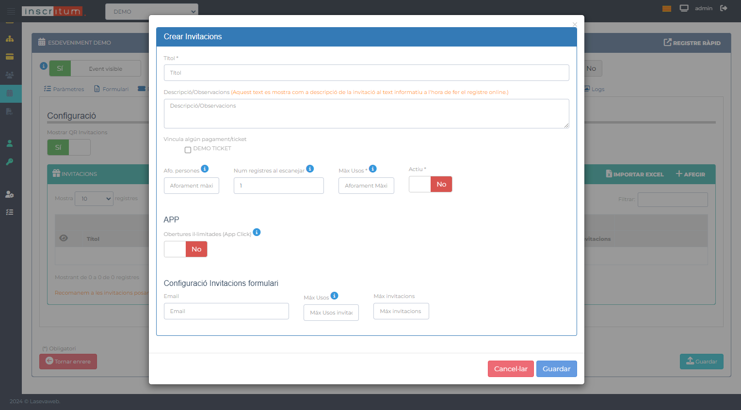This screenshot has width=741, height=410.
Task: Click the blue Guardar button in dialog
Action: (557, 369)
